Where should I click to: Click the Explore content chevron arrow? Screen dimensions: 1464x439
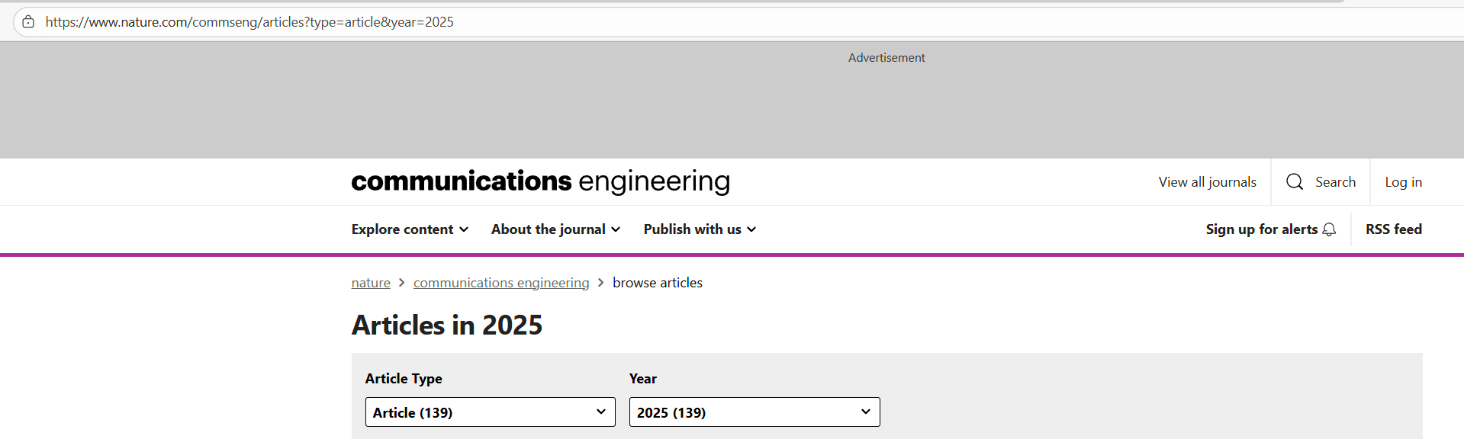(x=464, y=229)
